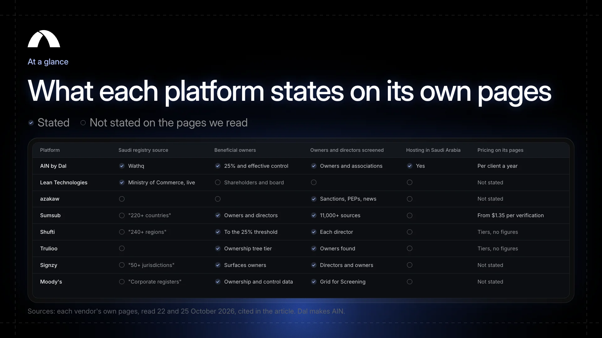Click the Hosting in Saudi Arabia header
602x338 pixels.
click(433, 150)
